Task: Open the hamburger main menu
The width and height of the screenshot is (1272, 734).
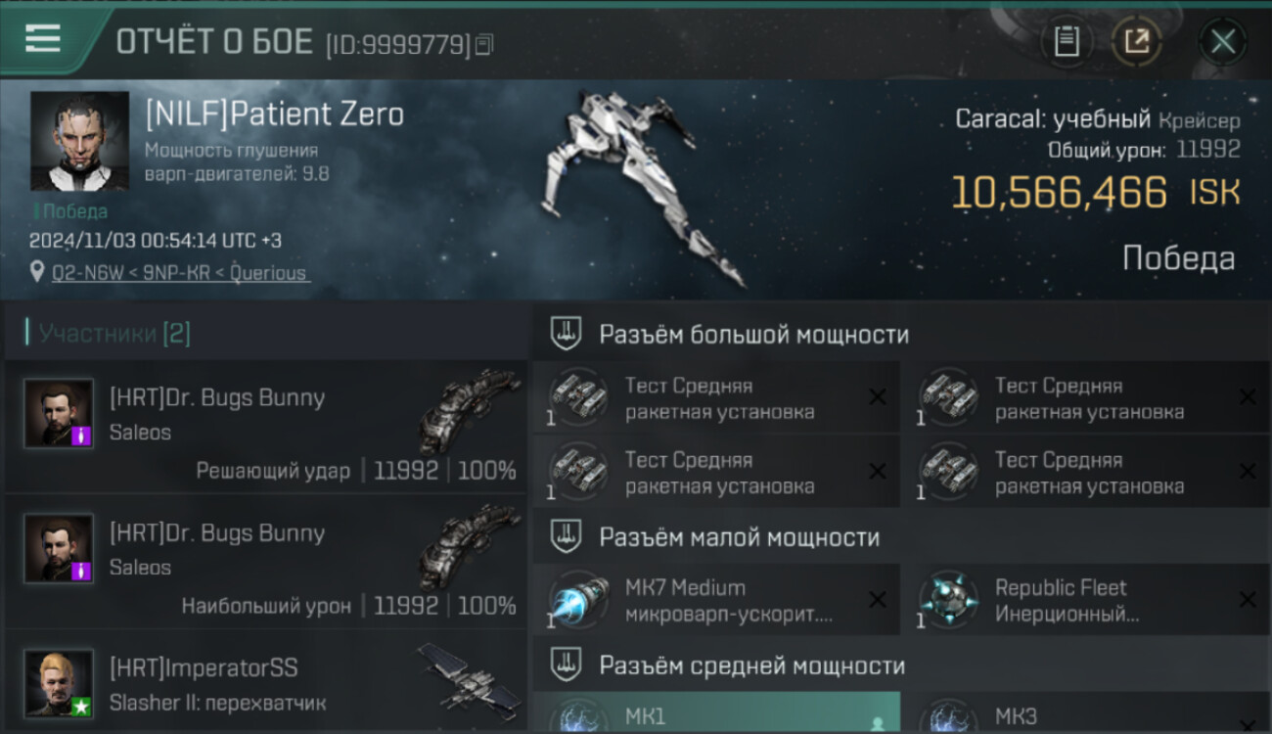Action: [43, 39]
